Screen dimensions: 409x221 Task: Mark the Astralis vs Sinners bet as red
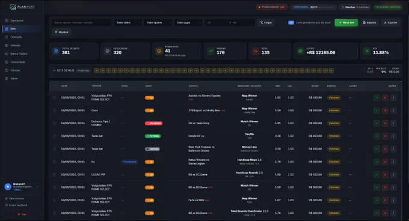[x=385, y=98]
